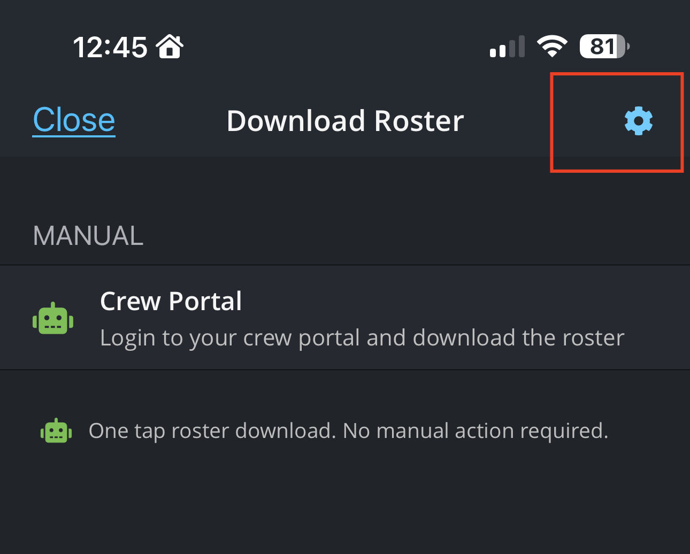Select the one-tap roster download row
This screenshot has width=690, height=554.
tap(345, 430)
